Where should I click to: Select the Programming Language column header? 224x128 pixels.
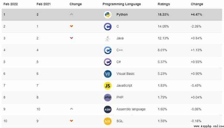pyautogui.click(x=122, y=4)
